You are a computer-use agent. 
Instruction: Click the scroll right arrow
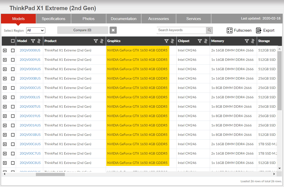(274, 174)
